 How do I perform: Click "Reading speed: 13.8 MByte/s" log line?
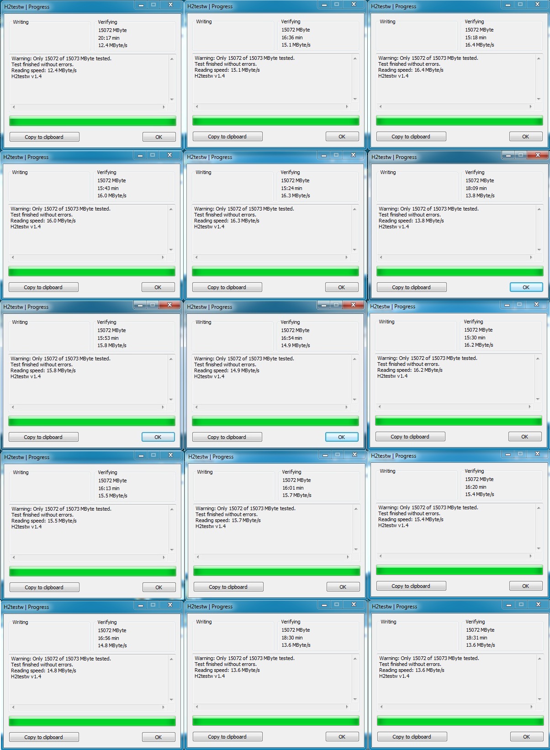coord(411,221)
